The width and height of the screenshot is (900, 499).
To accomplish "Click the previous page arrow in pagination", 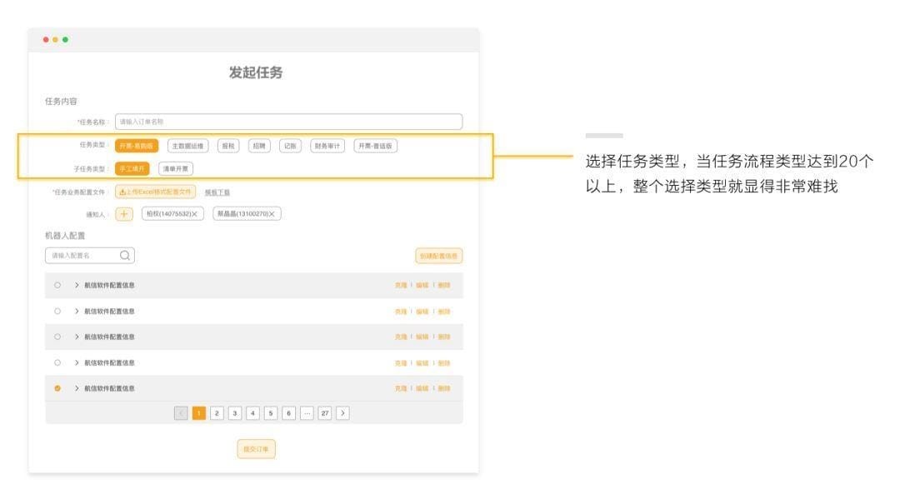I will coord(182,412).
